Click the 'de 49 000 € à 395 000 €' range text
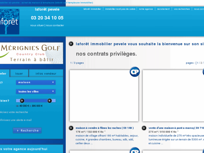 tap(29, 106)
